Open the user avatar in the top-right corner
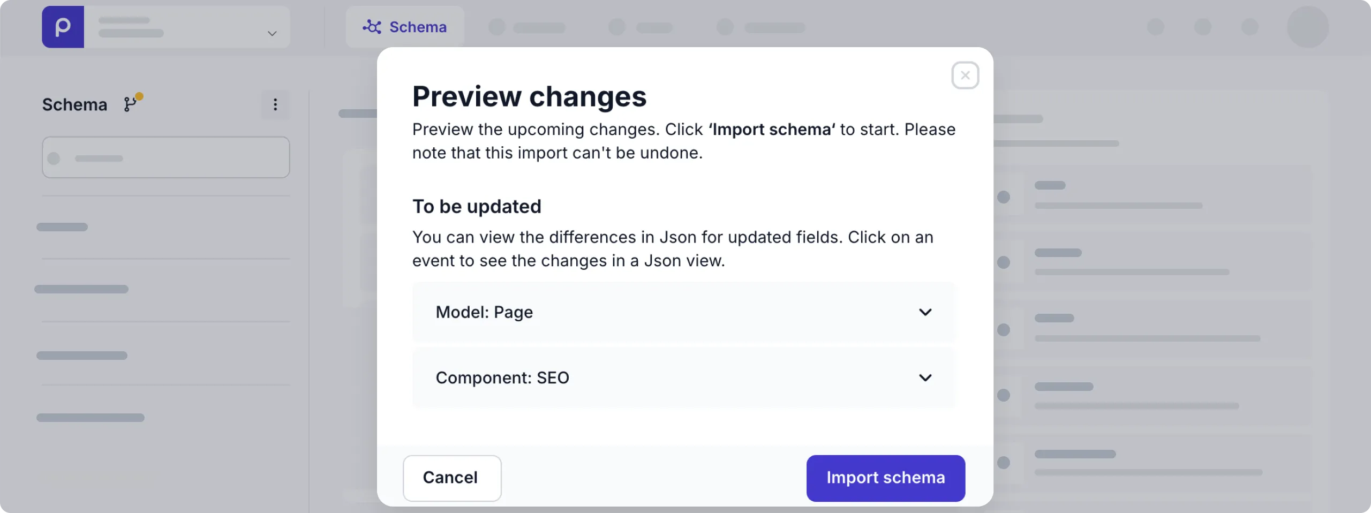This screenshot has width=1371, height=513. [1307, 27]
